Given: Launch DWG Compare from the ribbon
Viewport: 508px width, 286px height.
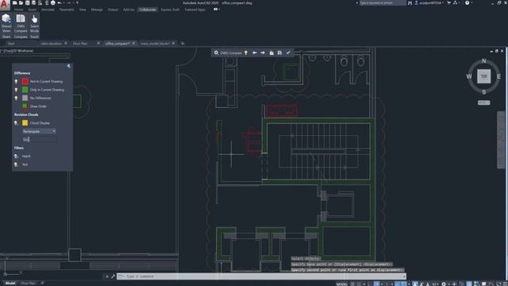Looking at the screenshot, I should coord(21,23).
